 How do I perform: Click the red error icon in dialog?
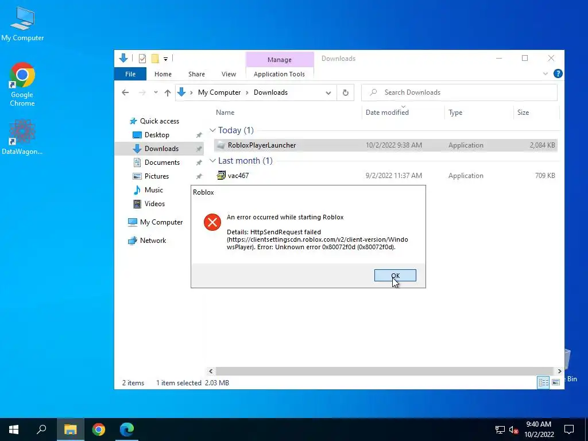coord(212,222)
